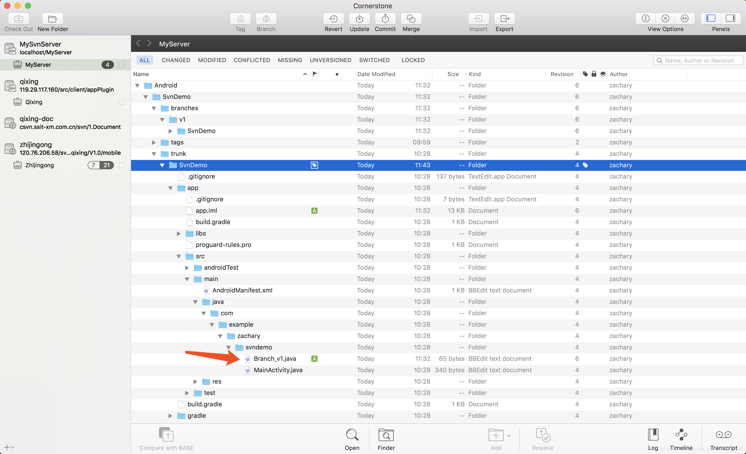Sort by Author column header
Image resolution: width=746 pixels, height=454 pixels.
pyautogui.click(x=647, y=74)
